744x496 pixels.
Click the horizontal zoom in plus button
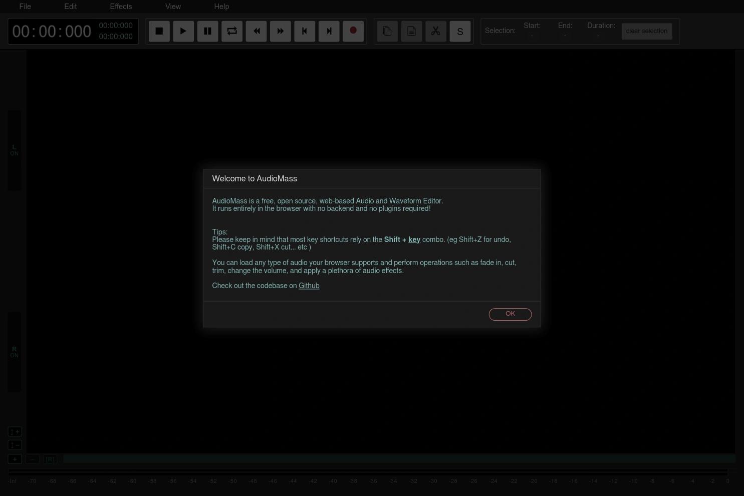(15, 459)
